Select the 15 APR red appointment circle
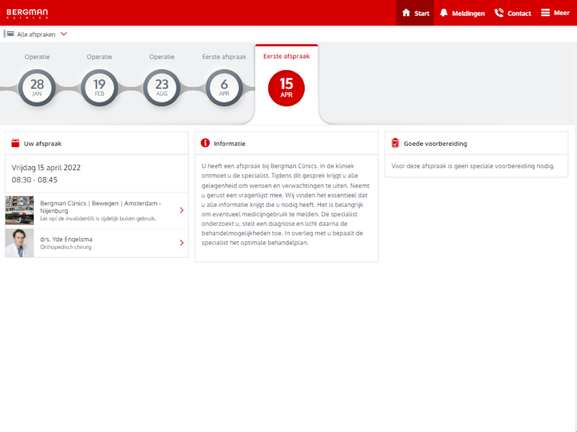 (x=286, y=88)
